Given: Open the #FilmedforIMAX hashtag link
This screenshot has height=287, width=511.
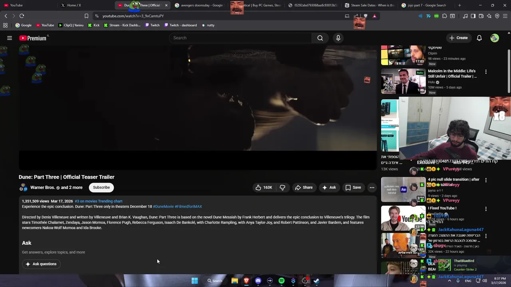Looking at the screenshot, I should [x=188, y=206].
